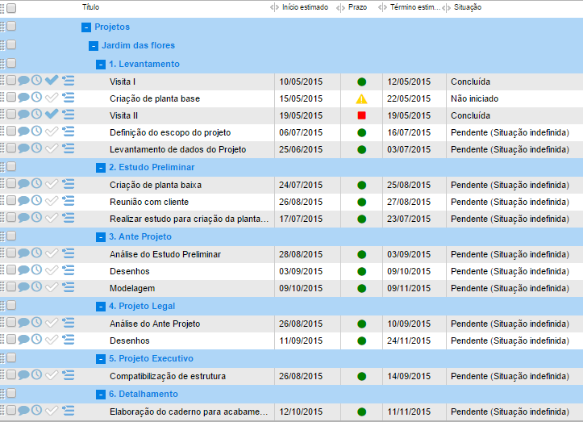Collapse the 2. Estudo Preliminar group
583x422 pixels.
101,168
